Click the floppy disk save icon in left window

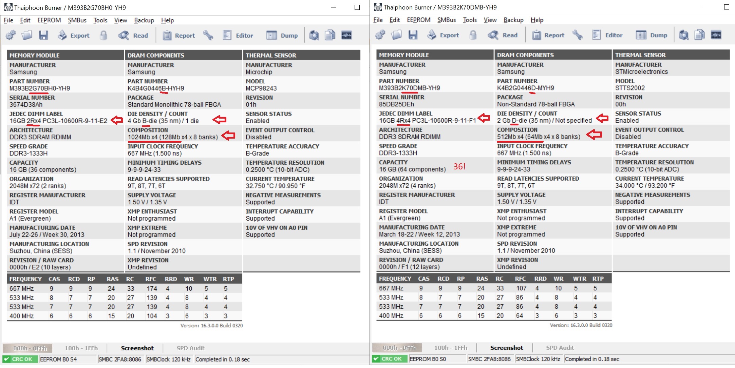coord(43,35)
